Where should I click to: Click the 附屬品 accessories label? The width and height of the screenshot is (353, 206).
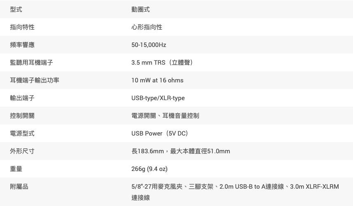tap(19, 187)
